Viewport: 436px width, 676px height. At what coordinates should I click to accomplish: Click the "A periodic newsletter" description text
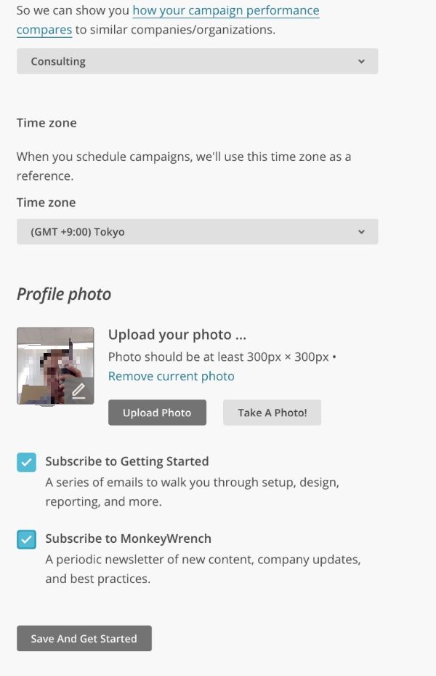point(203,569)
